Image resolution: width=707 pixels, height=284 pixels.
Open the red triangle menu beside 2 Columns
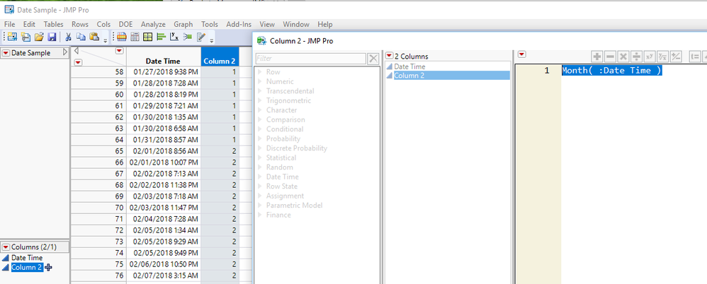[390, 56]
